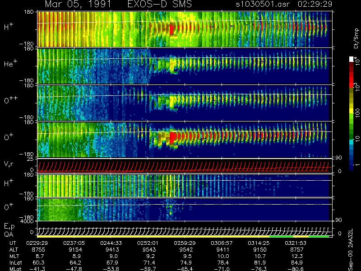Click the 'He+' panel label
Viewport: 361px width, 271px height.
coord(10,64)
